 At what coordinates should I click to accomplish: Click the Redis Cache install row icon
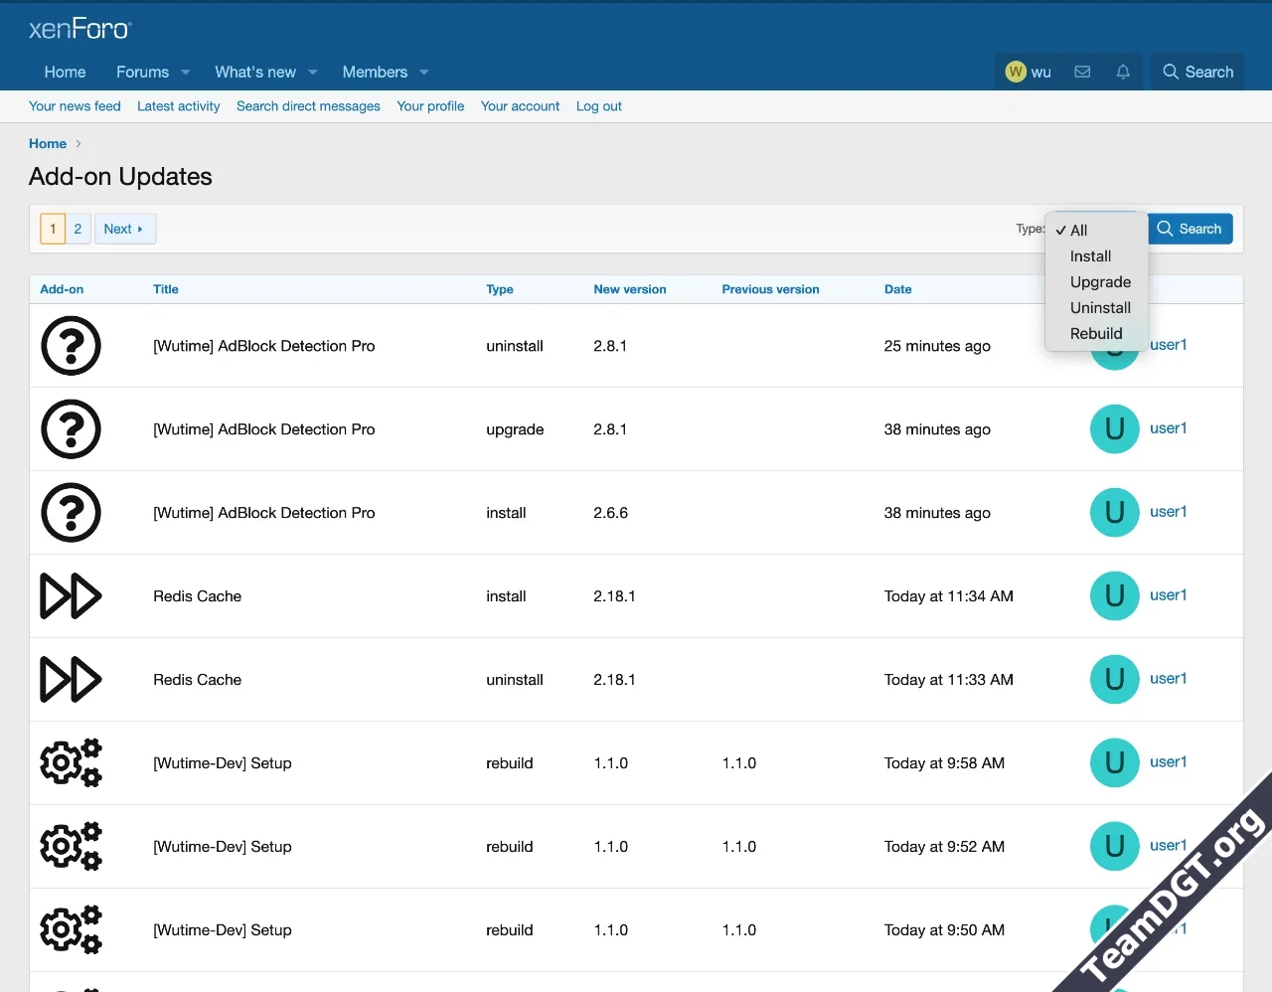pos(71,596)
